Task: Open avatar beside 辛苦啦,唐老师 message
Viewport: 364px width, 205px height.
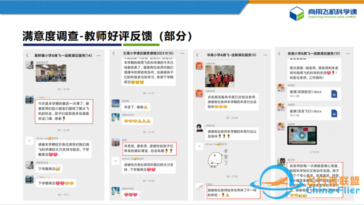Action: 115,142
